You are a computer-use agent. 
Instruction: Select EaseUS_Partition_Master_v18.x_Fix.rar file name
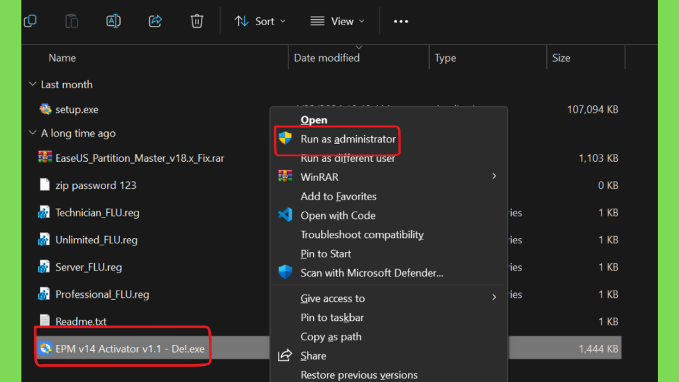pos(139,158)
